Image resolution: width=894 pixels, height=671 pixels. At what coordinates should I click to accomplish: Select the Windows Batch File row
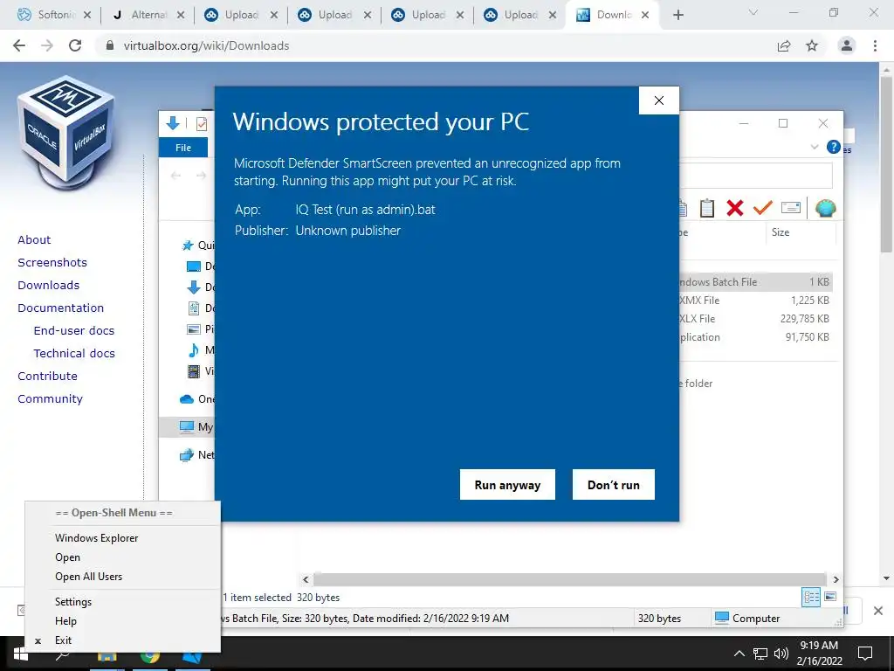[x=754, y=282]
